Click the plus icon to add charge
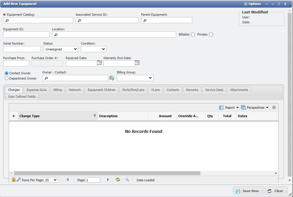Screen dimensions: 293x197 pyautogui.click(x=13, y=116)
